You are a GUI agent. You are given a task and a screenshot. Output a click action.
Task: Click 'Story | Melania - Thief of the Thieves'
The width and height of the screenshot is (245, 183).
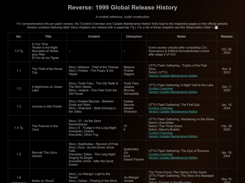93,67
